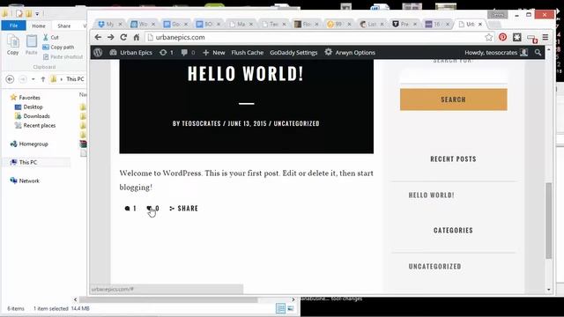This screenshot has height=317, width=564.
Task: Close the 'Lis' browser tab
Action: tap(382, 24)
